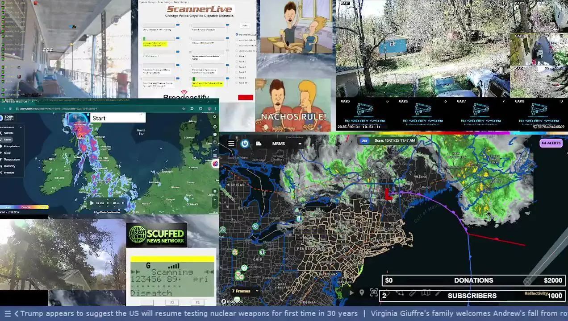Click Zoom Earth's locate-me crosshair icon
The image size is (568, 321).
click(215, 127)
